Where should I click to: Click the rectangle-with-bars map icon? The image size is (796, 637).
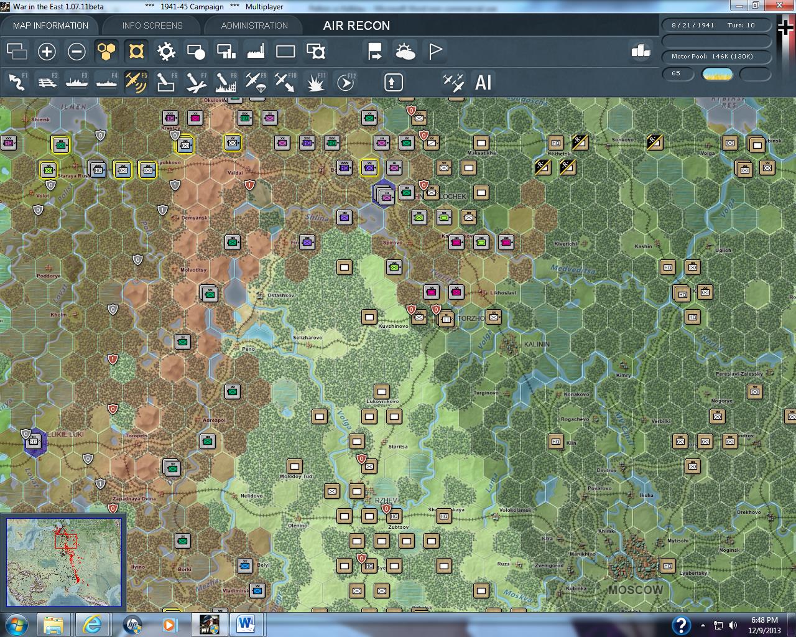pyautogui.click(x=226, y=51)
